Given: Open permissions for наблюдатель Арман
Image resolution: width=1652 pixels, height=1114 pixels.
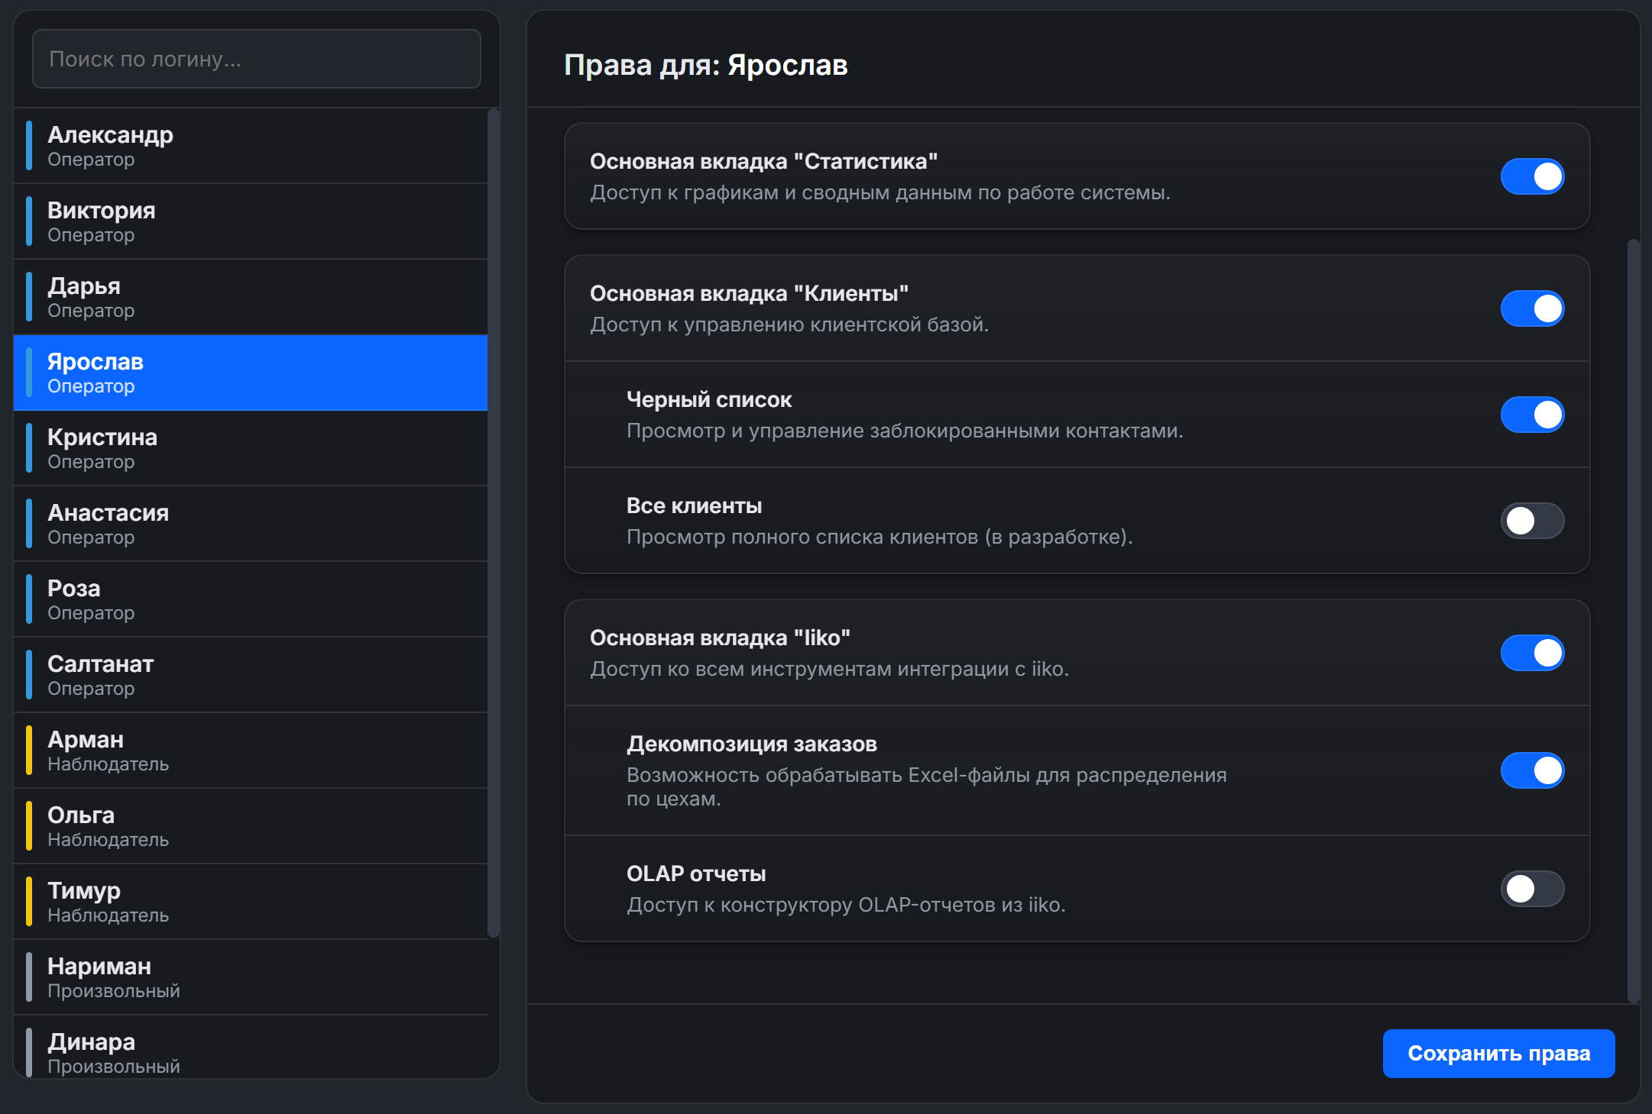Looking at the screenshot, I should point(252,750).
